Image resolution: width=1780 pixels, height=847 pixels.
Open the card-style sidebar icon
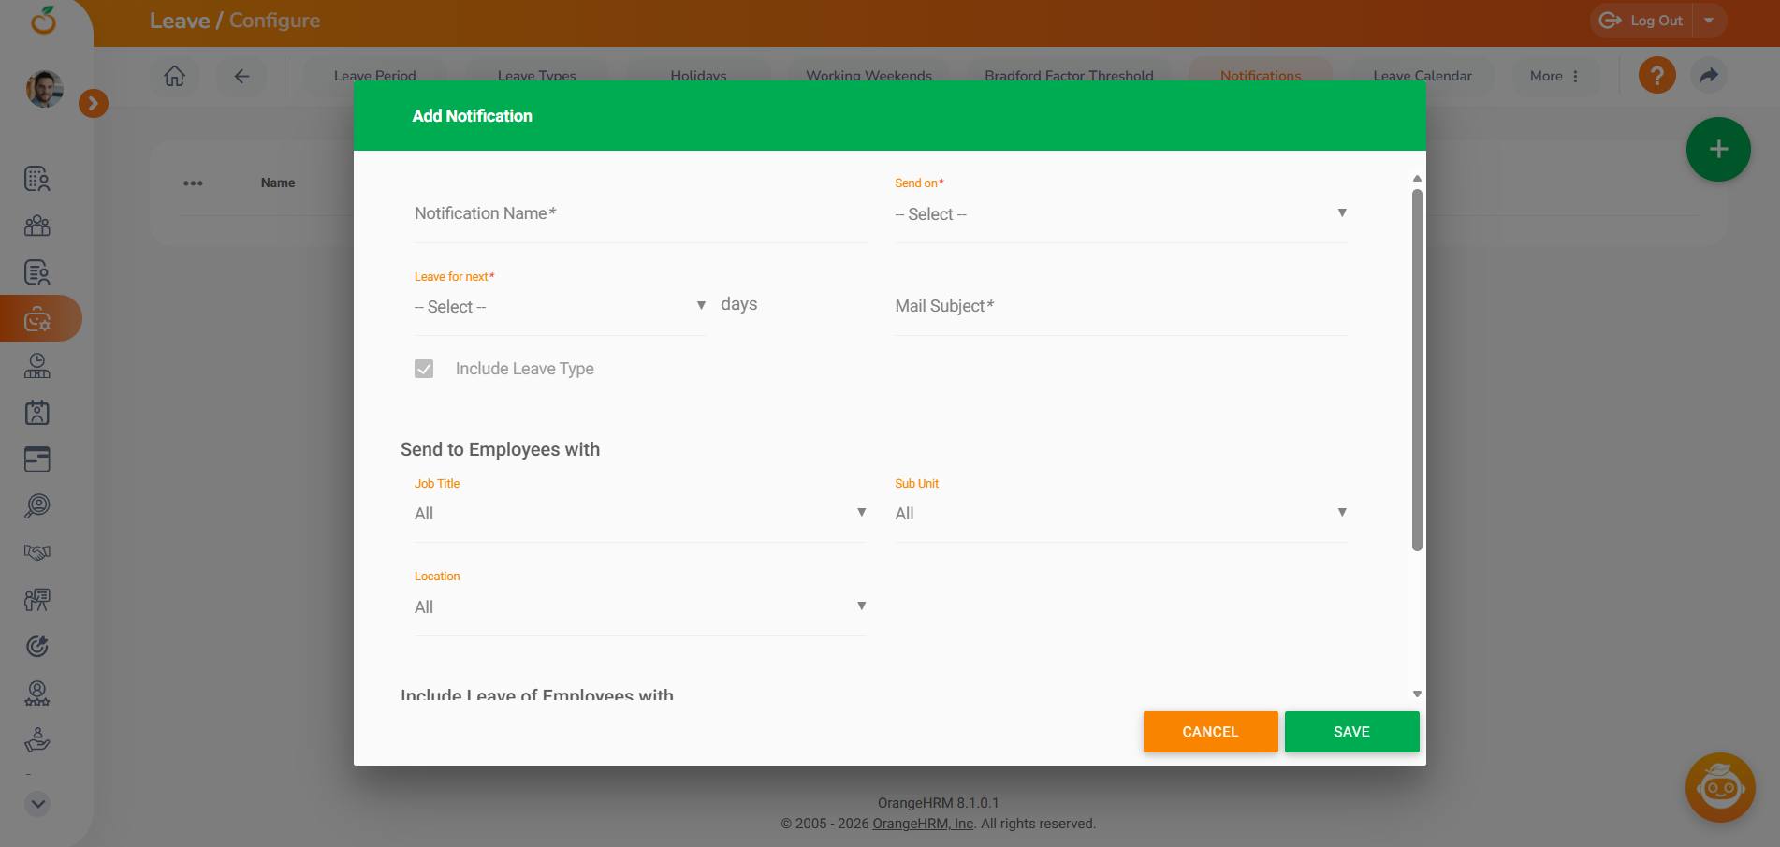pos(37,460)
